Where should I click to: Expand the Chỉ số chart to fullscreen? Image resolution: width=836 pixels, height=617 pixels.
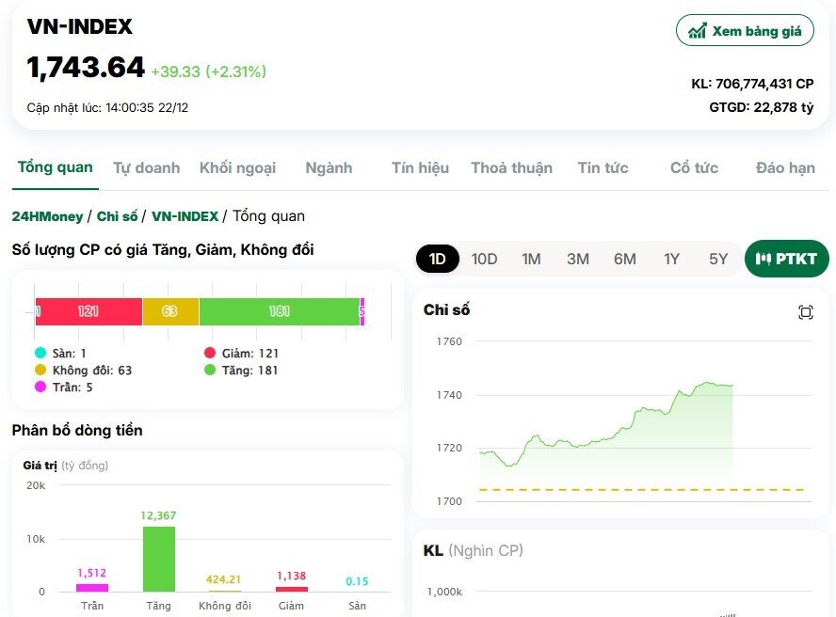[x=805, y=311]
